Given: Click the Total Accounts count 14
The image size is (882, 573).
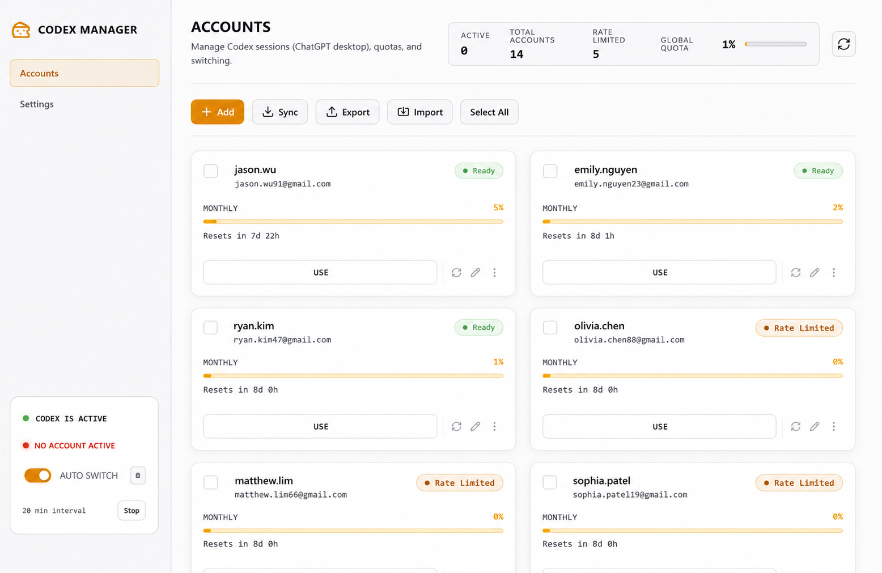Looking at the screenshot, I should 516,54.
